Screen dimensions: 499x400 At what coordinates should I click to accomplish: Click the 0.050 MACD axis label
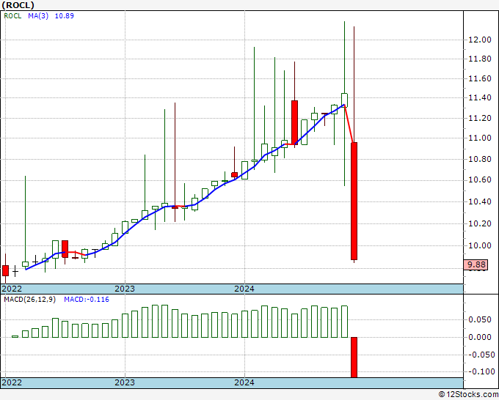(x=480, y=319)
